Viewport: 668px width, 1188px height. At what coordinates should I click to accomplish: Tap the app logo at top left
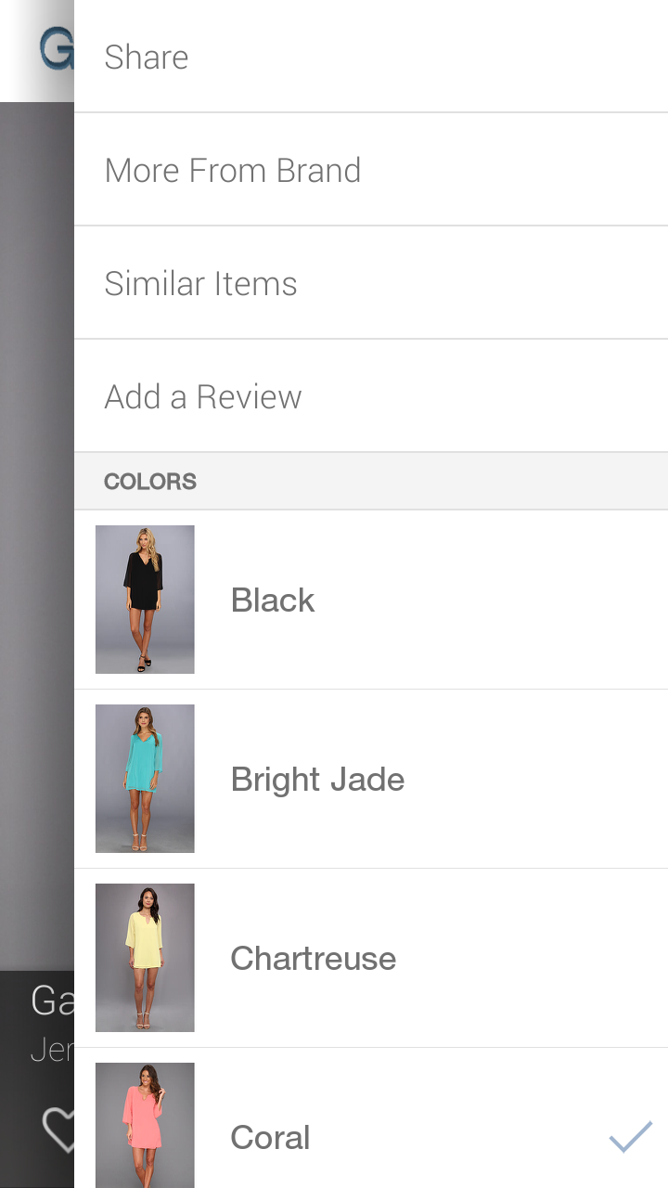click(56, 49)
